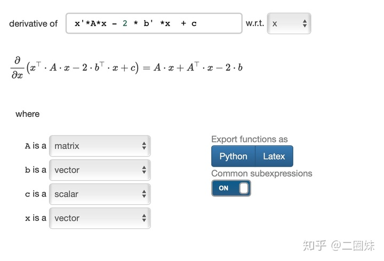The height and width of the screenshot is (261, 384).
Task: Open the w.r.t. variable dropdown
Action: [x=289, y=23]
